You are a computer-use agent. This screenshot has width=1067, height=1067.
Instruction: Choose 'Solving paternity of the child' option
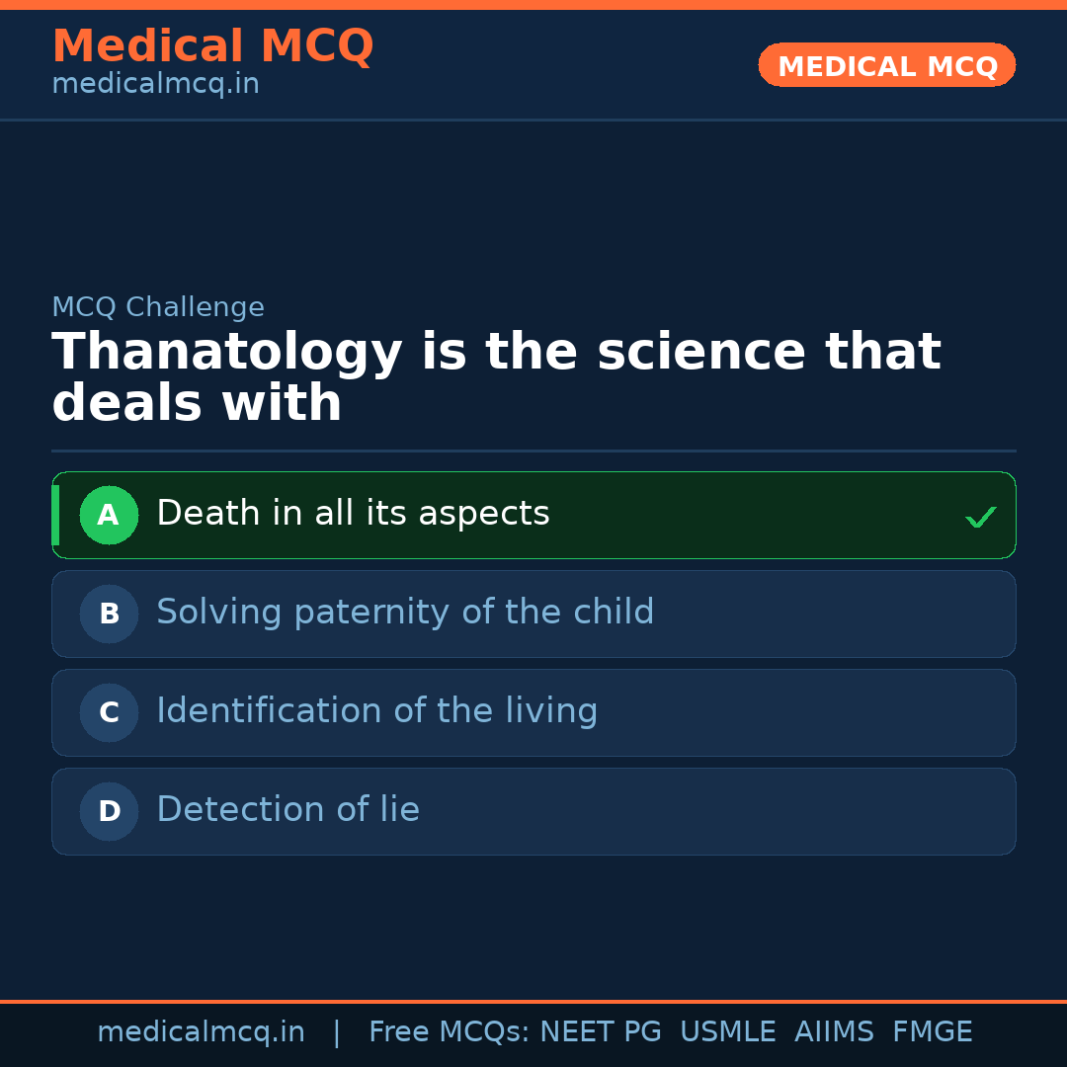coord(405,613)
